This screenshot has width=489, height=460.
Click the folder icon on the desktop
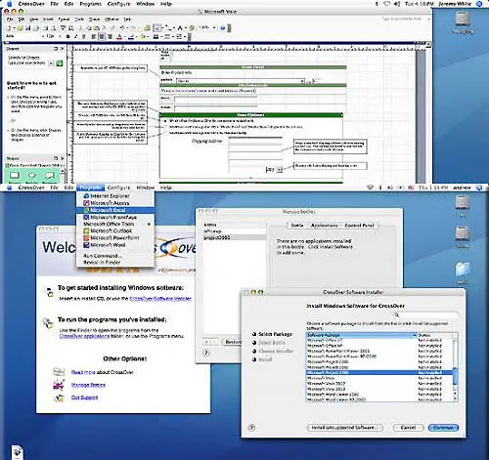463,270
